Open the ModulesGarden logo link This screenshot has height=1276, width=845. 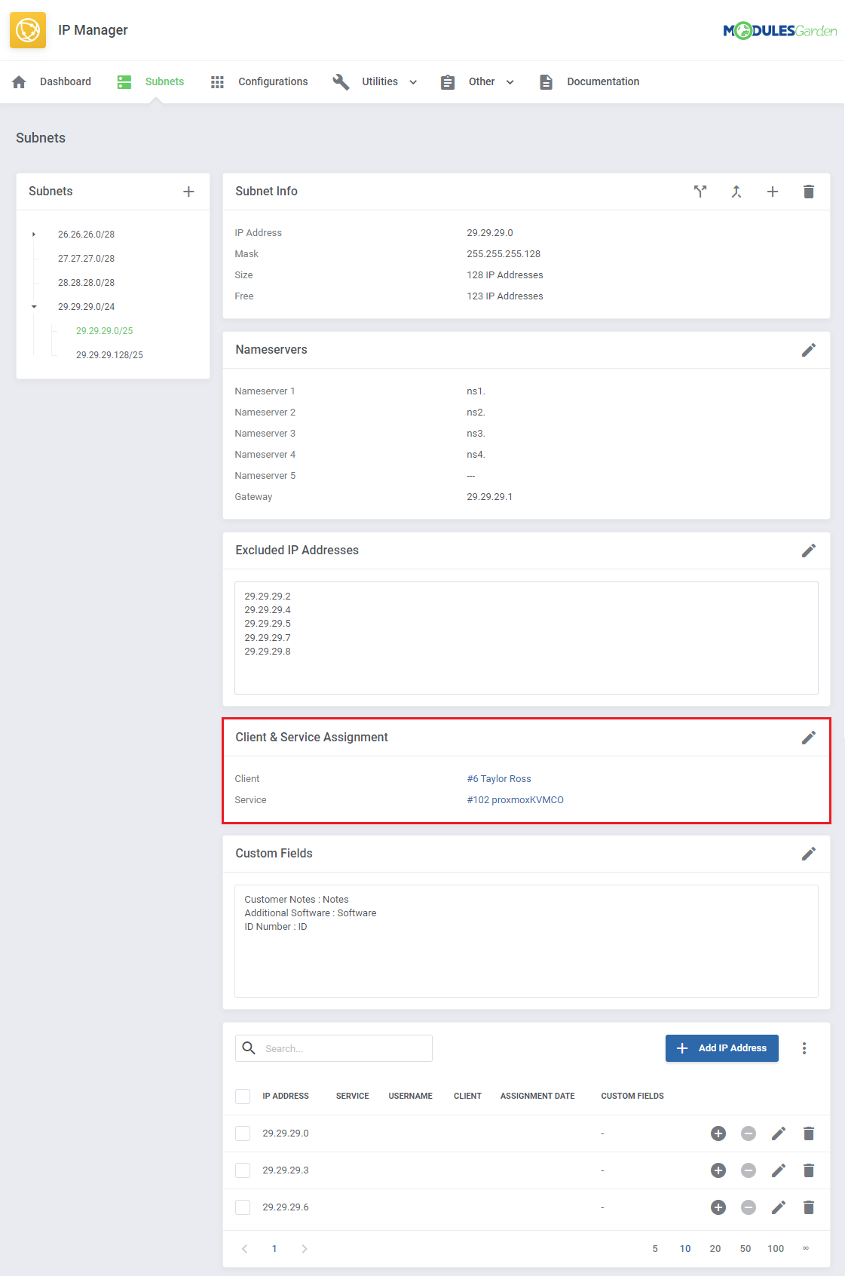pyautogui.click(x=779, y=31)
